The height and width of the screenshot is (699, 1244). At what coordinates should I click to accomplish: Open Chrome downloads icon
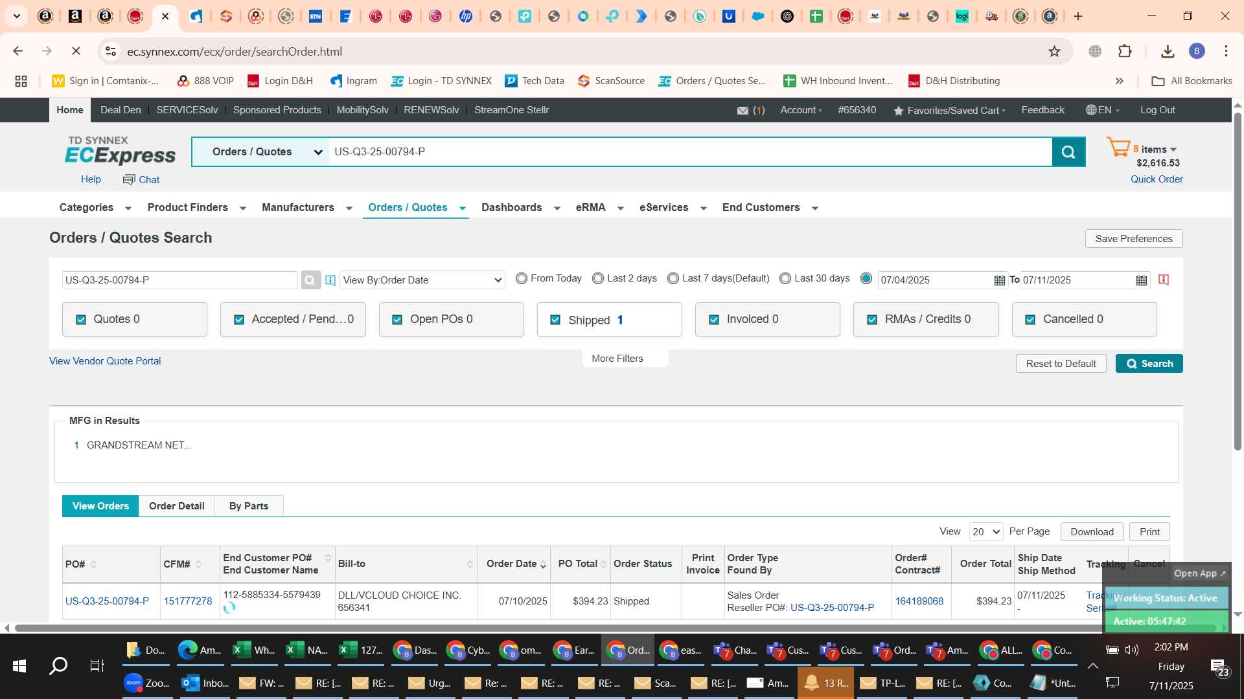click(x=1168, y=51)
